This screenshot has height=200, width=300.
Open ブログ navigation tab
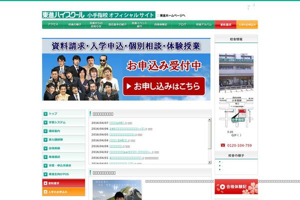182,24
